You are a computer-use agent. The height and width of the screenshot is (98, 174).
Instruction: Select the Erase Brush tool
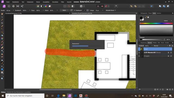pos(2,48)
